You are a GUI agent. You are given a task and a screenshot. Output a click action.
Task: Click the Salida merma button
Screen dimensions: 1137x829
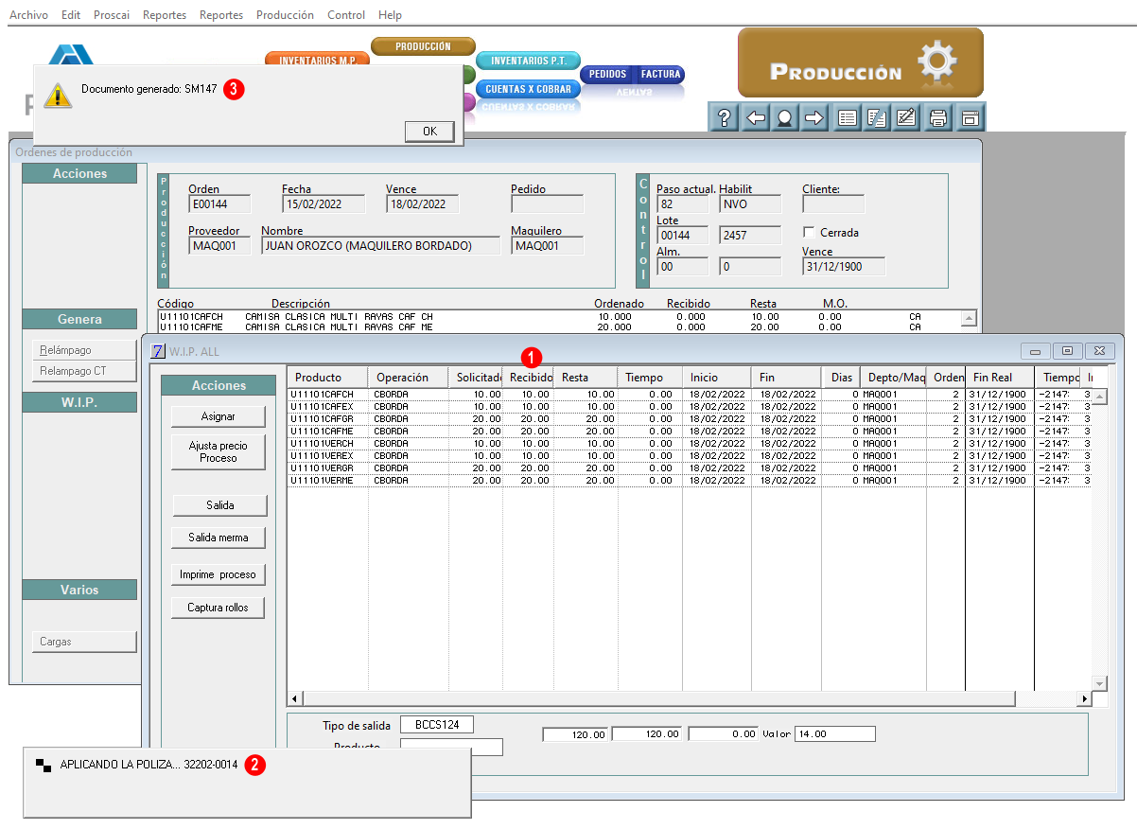tap(219, 538)
